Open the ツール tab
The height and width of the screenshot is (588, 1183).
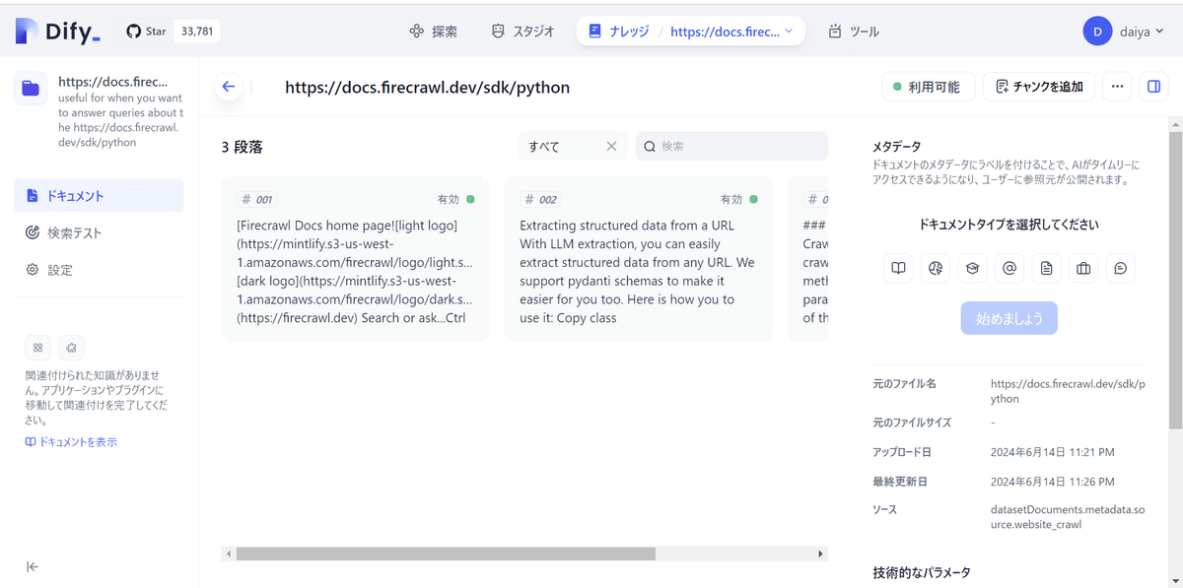point(854,32)
